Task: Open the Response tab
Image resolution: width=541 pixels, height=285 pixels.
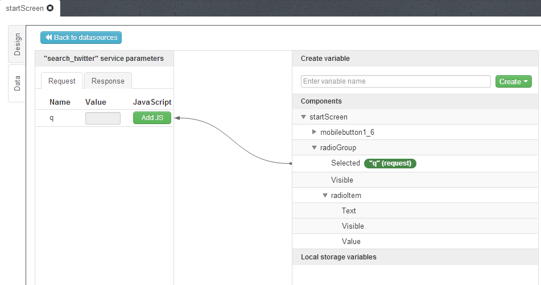Action: pos(108,81)
